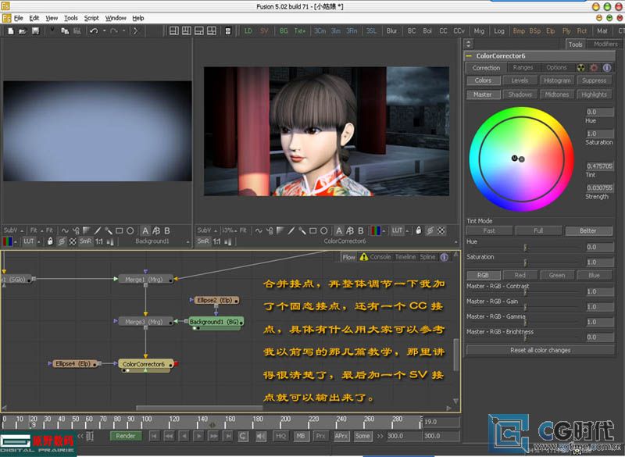The width and height of the screenshot is (625, 457).
Task: Toggle HiQ high quality mode
Action: coord(280,436)
